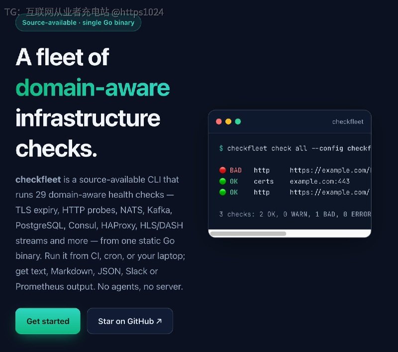This screenshot has height=352, width=398.
Task: Click the 'infrastructure' headline word
Action: coord(88,118)
